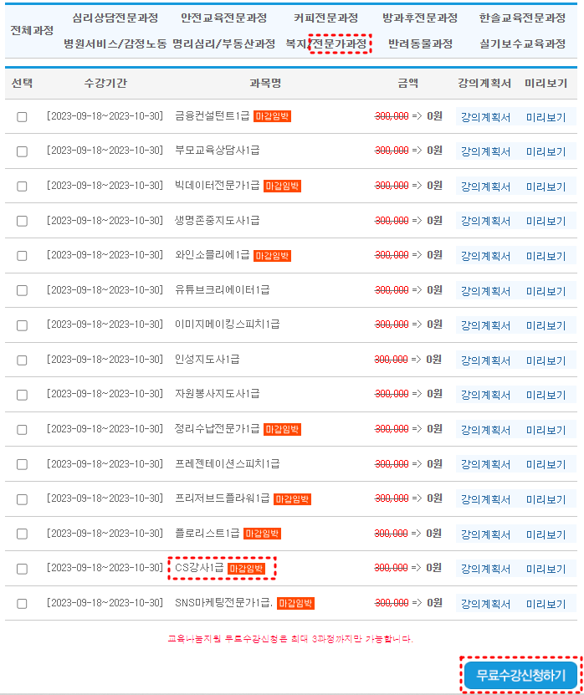This screenshot has width=584, height=695.
Task: Select the 프레젠테이션스피치1급 checkbox
Action: [22, 464]
